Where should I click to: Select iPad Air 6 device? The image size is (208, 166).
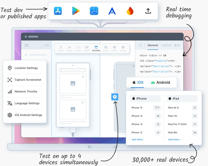tap(183, 108)
